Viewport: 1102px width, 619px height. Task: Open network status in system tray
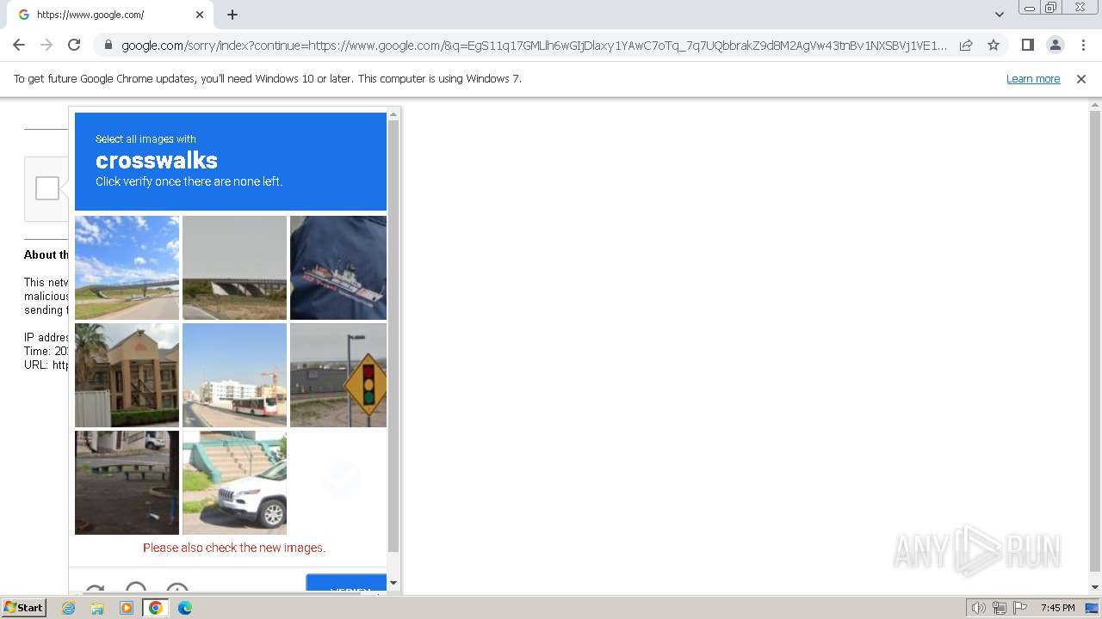[1000, 608]
